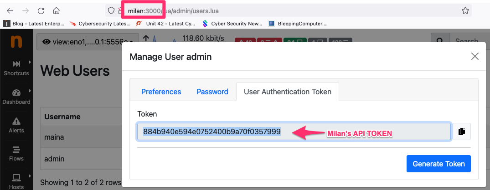Open the Hosts sidebar icon
Screen dimensions: 490x190
coord(16,178)
